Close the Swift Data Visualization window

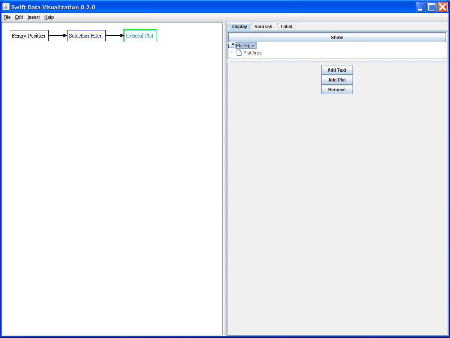[x=442, y=7]
